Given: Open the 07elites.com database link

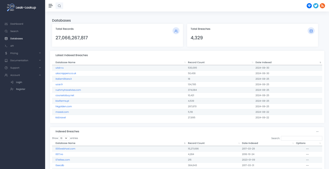Looking at the screenshot, I should [62, 160].
